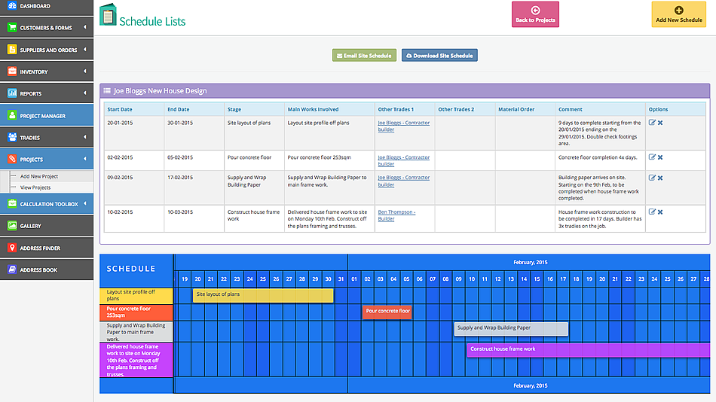Viewport: 716px width, 402px height.
Task: Edit the Pour concrete floor row
Action: pos(652,157)
